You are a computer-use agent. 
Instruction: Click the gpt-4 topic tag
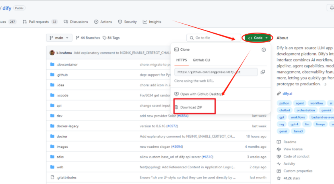[x=295, y=124]
